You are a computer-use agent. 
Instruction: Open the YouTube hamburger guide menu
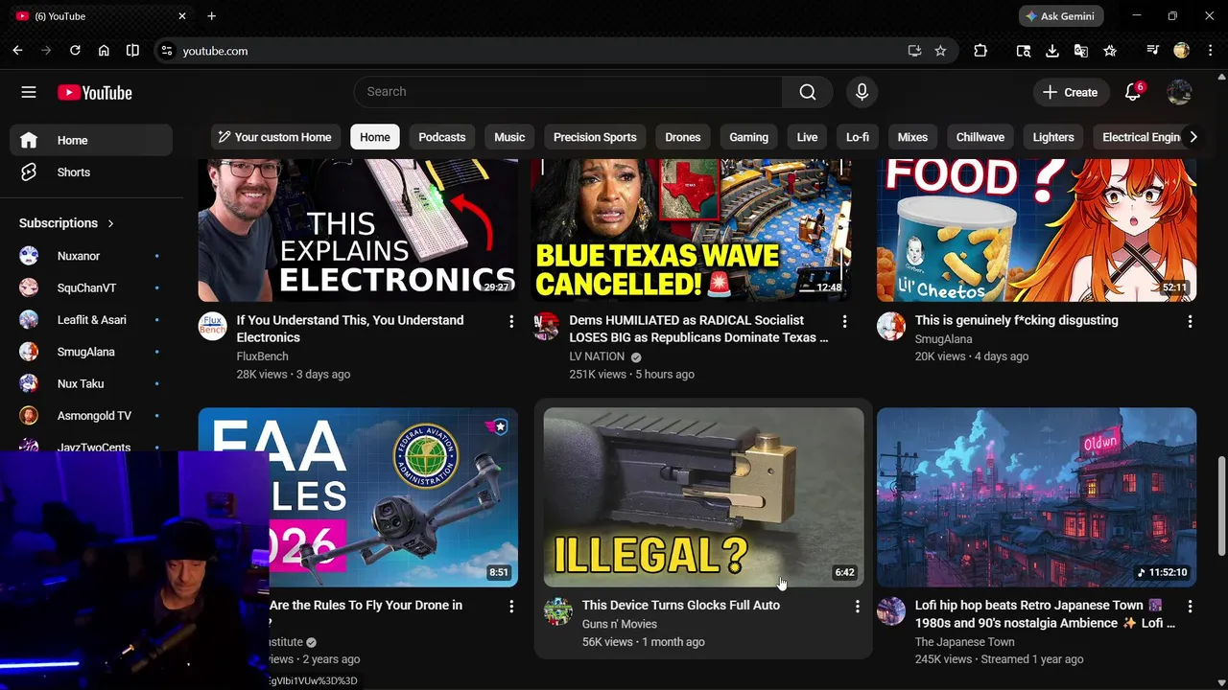coord(29,92)
